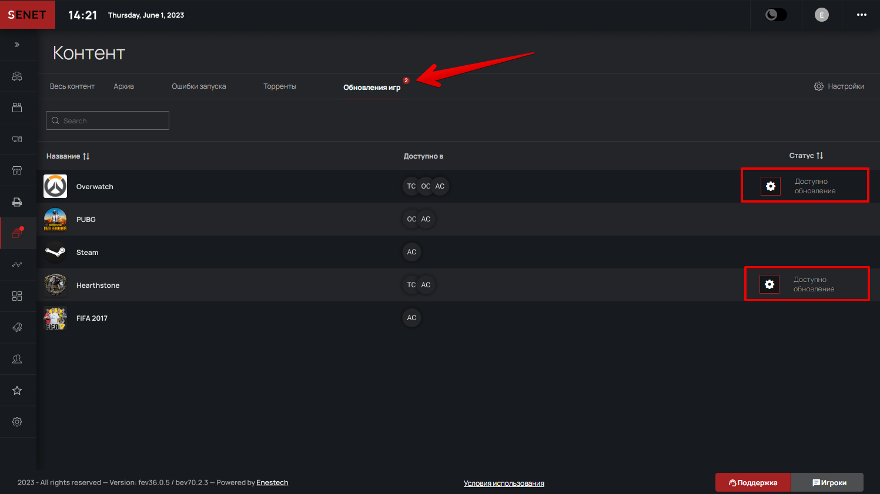Viewport: 880px width, 494px height.
Task: Select the Steam row name
Action: (x=88, y=253)
